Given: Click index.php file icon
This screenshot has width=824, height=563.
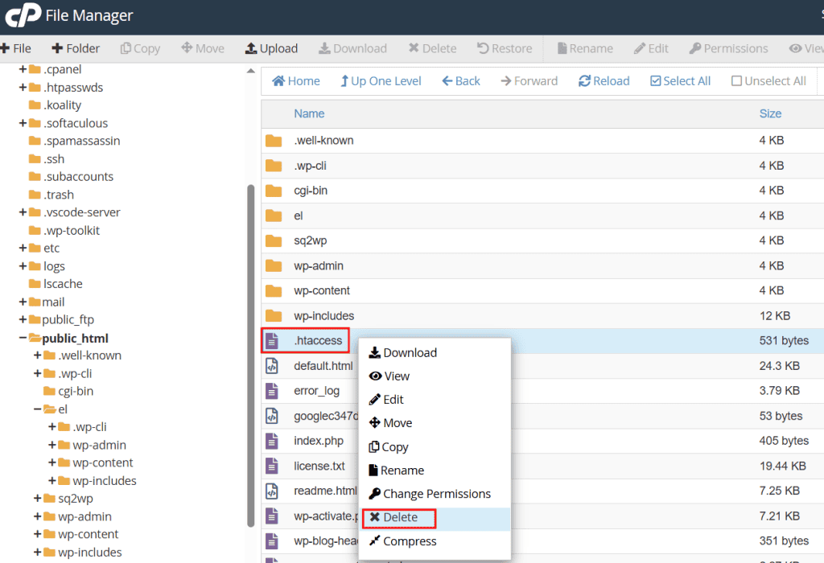Looking at the screenshot, I should click(272, 441).
